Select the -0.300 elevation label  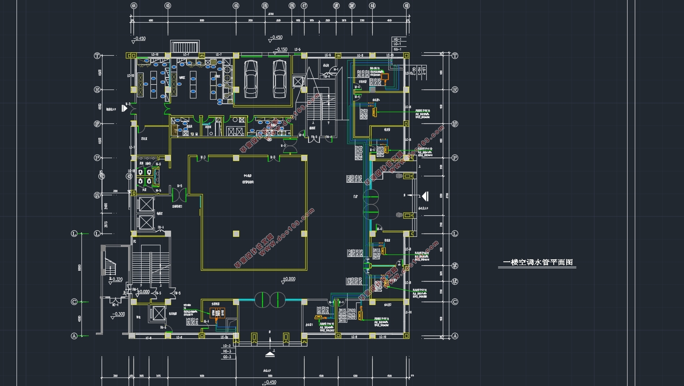[118, 314]
